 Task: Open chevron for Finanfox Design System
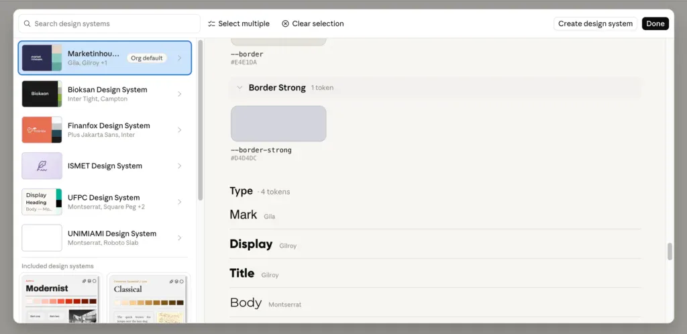[180, 129]
